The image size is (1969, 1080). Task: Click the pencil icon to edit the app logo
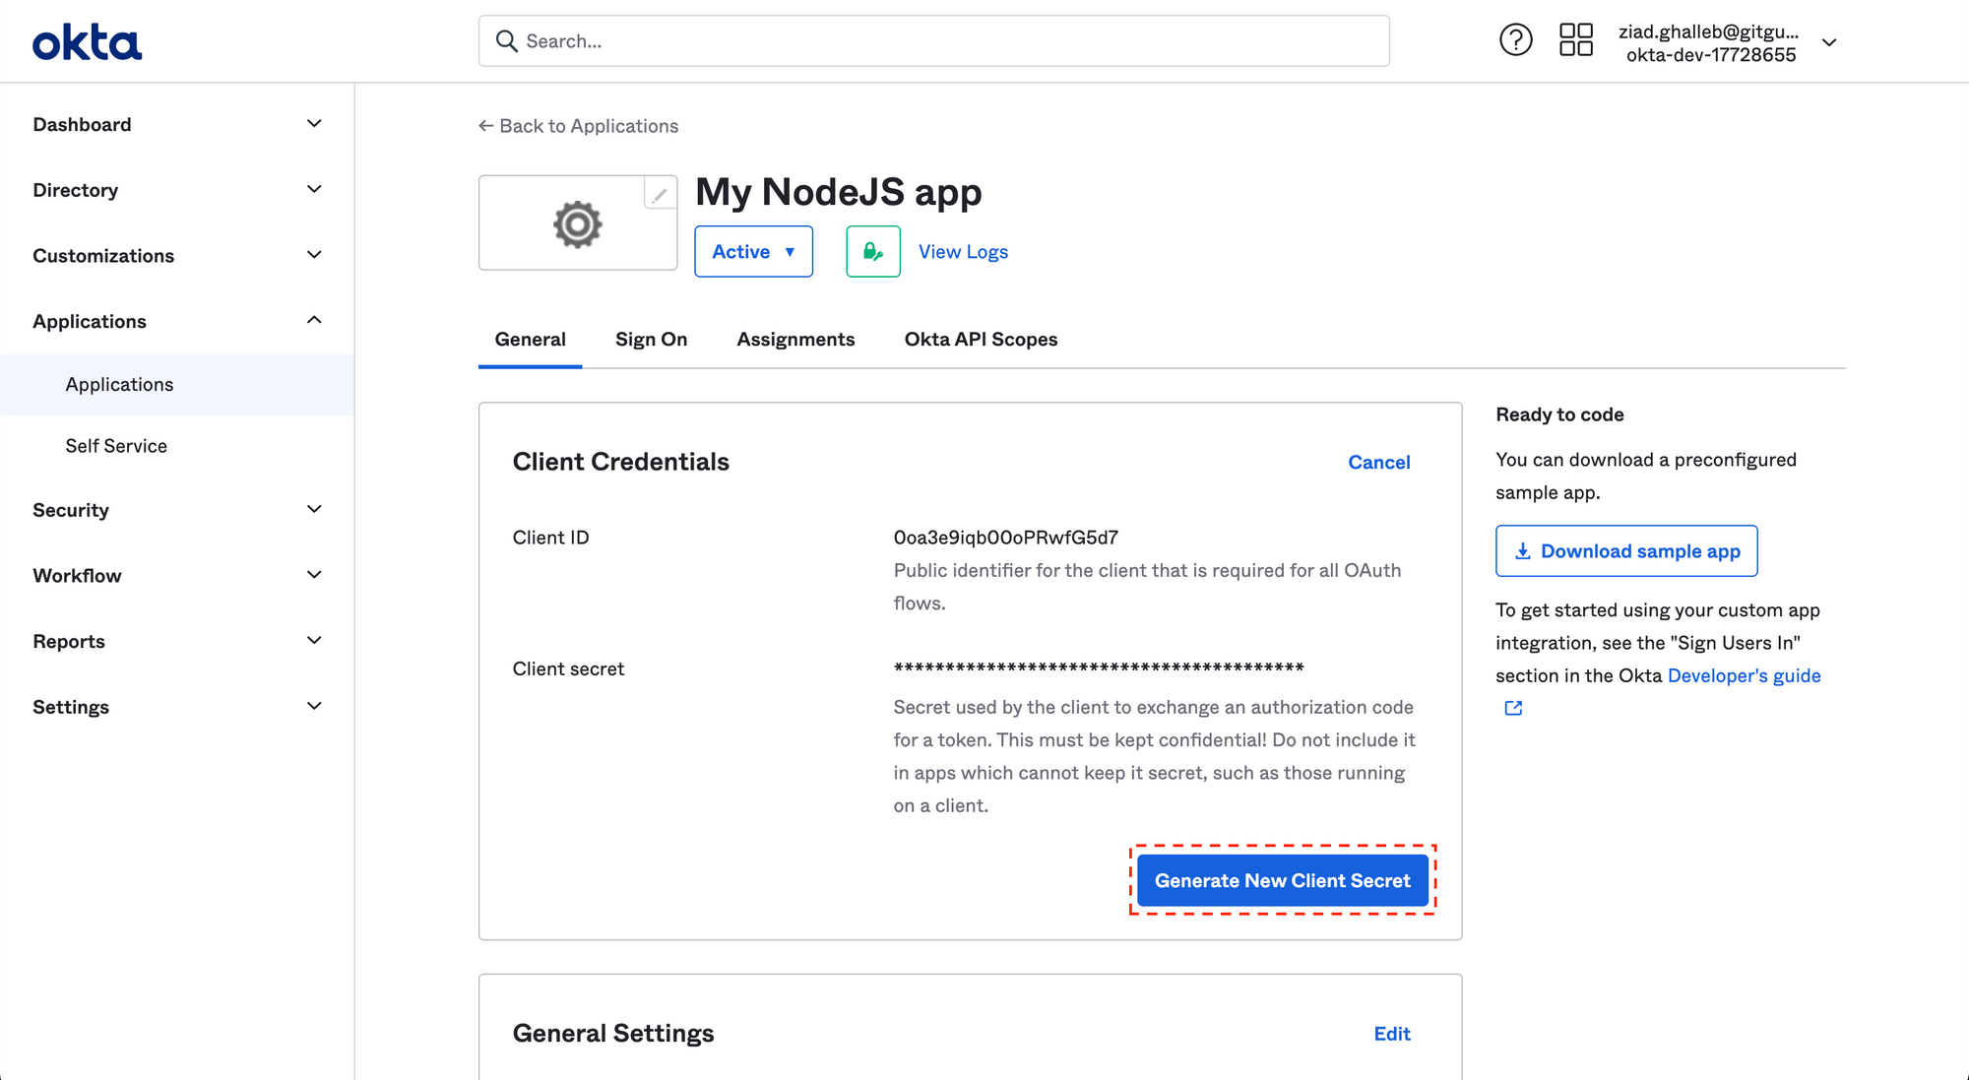coord(659,194)
